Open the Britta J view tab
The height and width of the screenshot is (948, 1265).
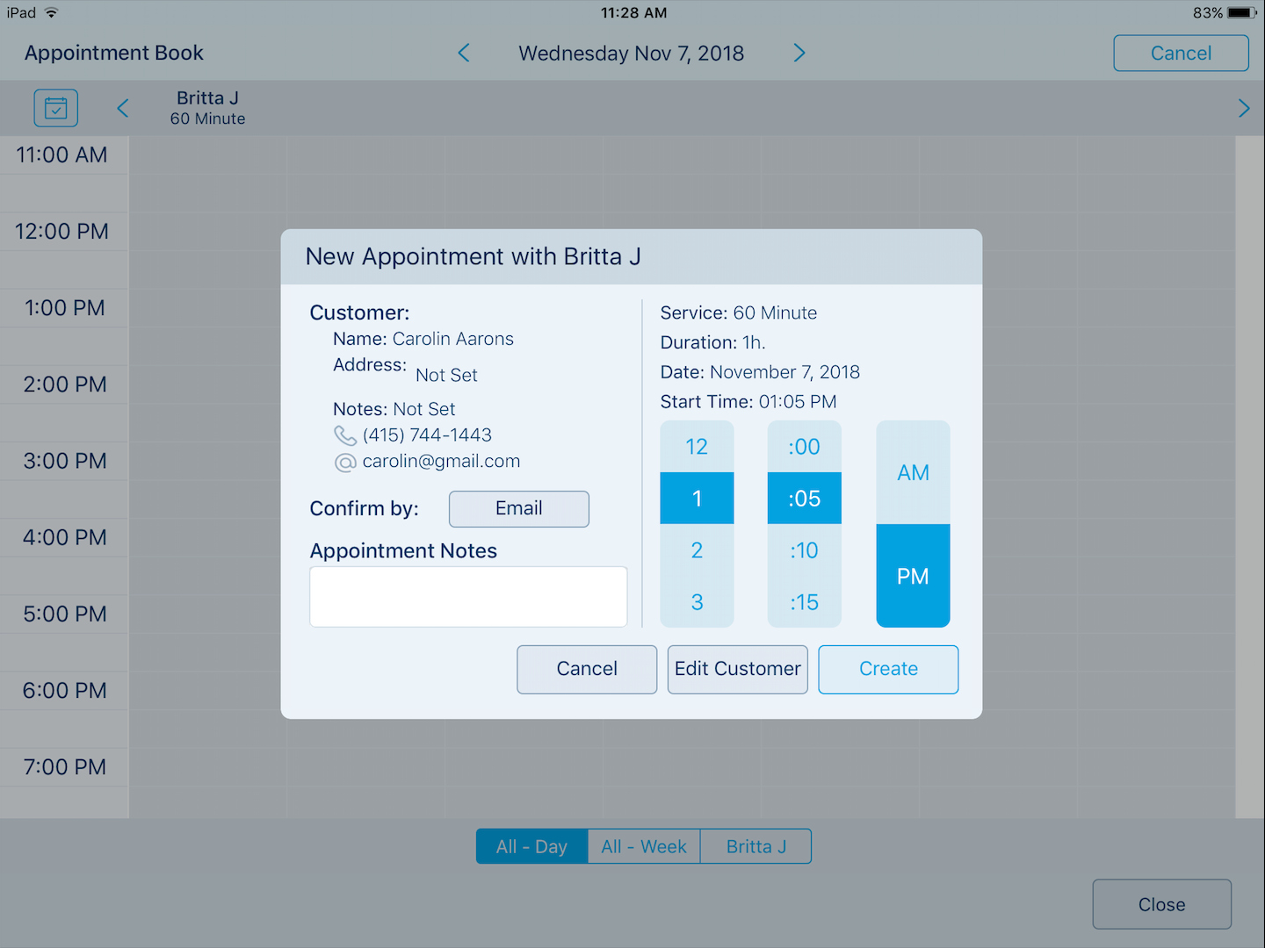755,846
